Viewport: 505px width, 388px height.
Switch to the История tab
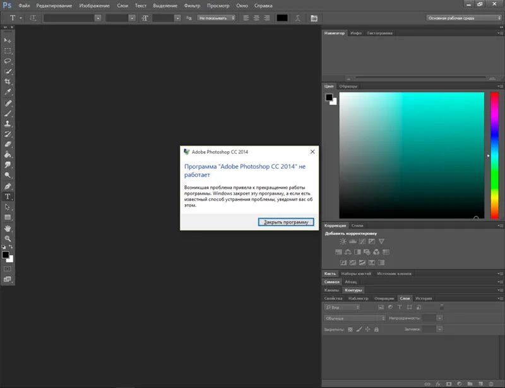point(424,299)
